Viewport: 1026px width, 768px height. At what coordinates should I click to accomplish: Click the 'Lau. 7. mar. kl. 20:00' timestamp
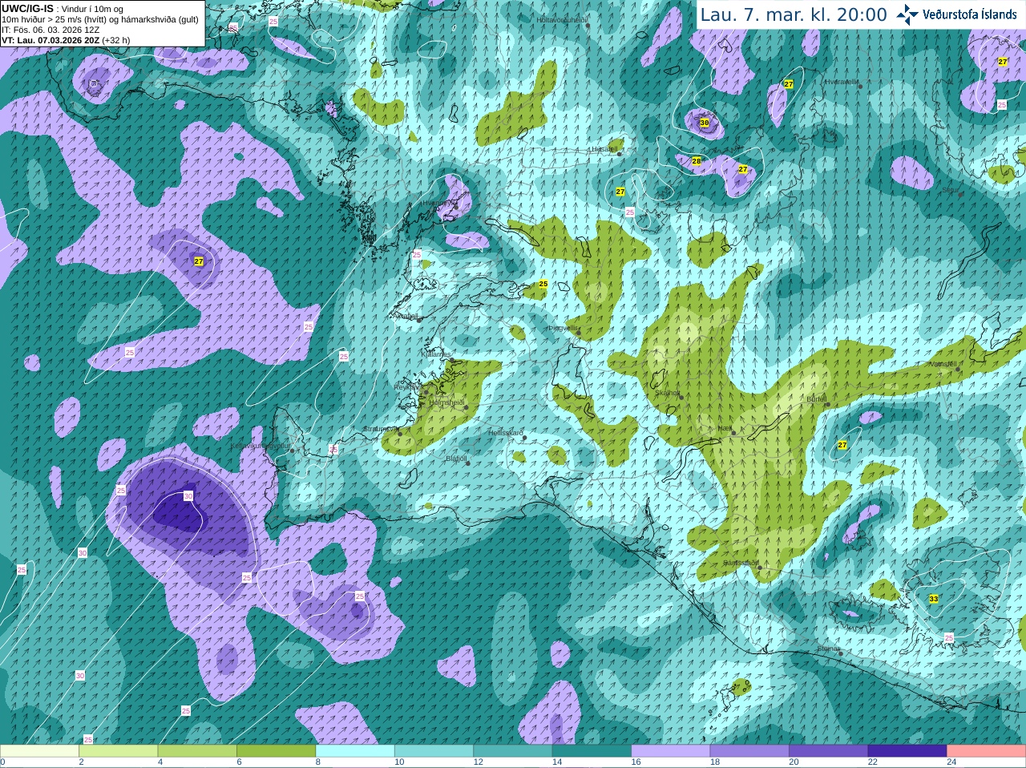click(794, 14)
